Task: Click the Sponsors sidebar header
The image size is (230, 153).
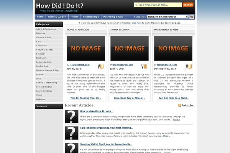Action: point(49,106)
